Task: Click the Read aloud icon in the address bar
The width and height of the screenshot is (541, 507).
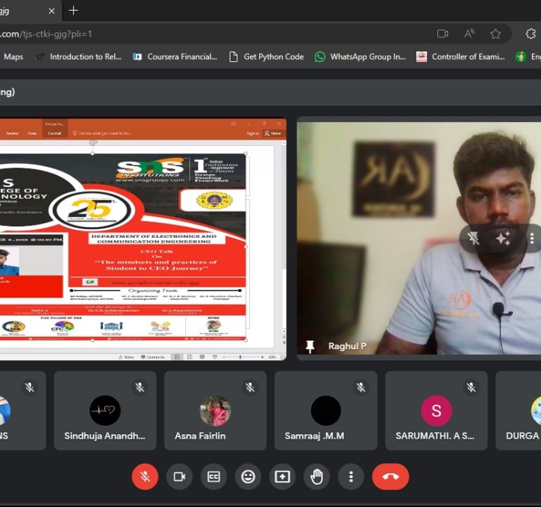Action: click(x=469, y=34)
